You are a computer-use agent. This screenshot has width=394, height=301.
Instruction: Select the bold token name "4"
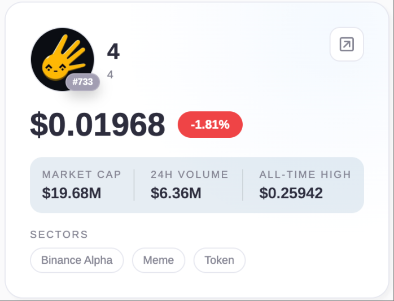[113, 52]
